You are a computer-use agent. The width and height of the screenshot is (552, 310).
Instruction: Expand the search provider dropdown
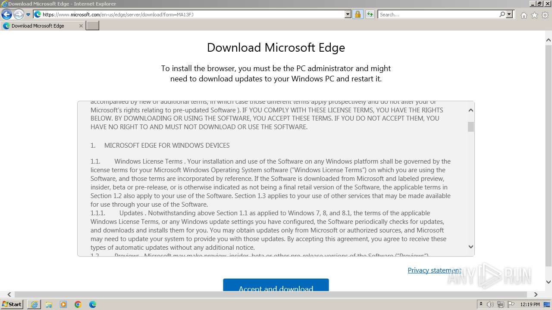[509, 14]
